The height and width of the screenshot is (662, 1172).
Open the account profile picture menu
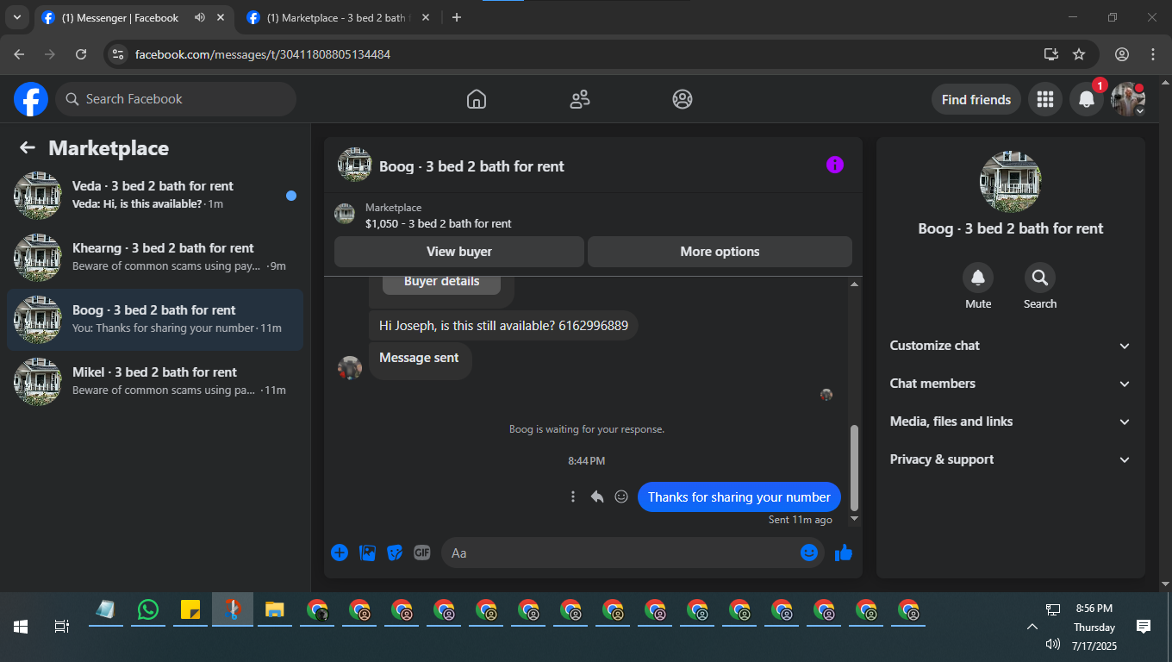pyautogui.click(x=1128, y=99)
